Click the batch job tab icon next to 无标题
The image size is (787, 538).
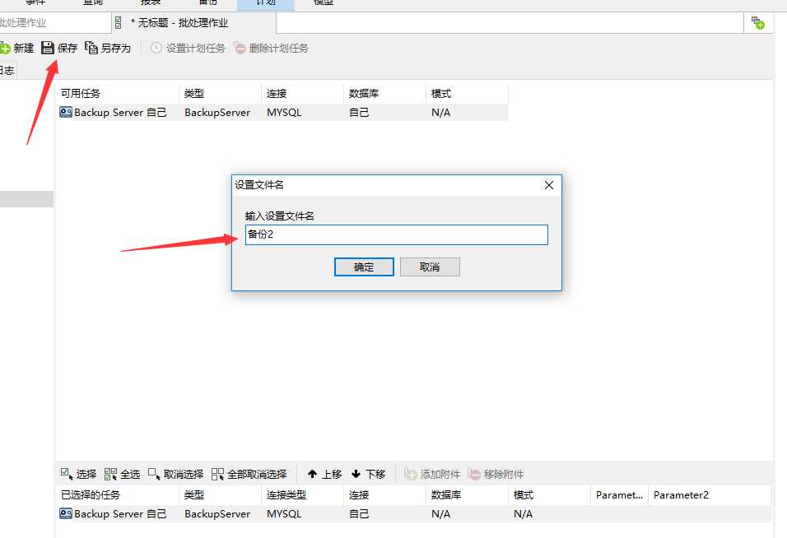click(x=119, y=22)
